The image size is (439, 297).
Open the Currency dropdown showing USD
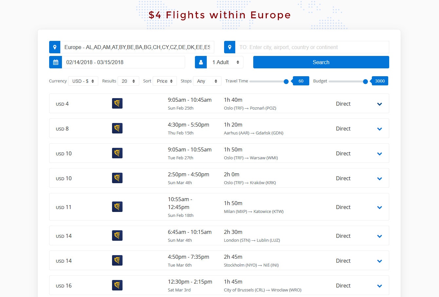point(83,81)
